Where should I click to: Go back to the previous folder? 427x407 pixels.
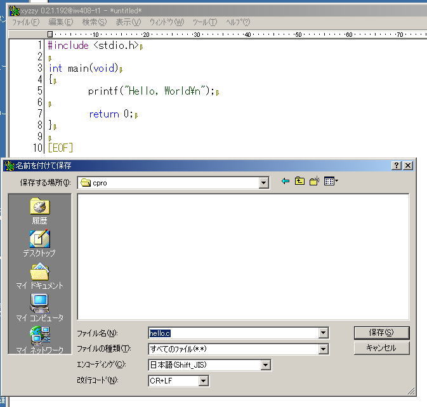click(x=286, y=182)
